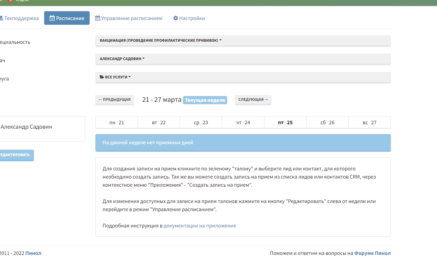Click the Техподдержка support icon

point(2,18)
